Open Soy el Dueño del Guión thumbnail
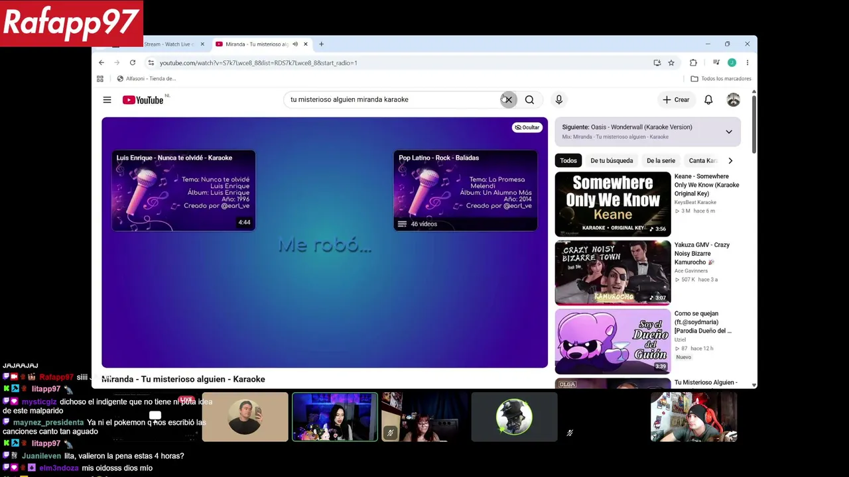849x477 pixels. 613,341
